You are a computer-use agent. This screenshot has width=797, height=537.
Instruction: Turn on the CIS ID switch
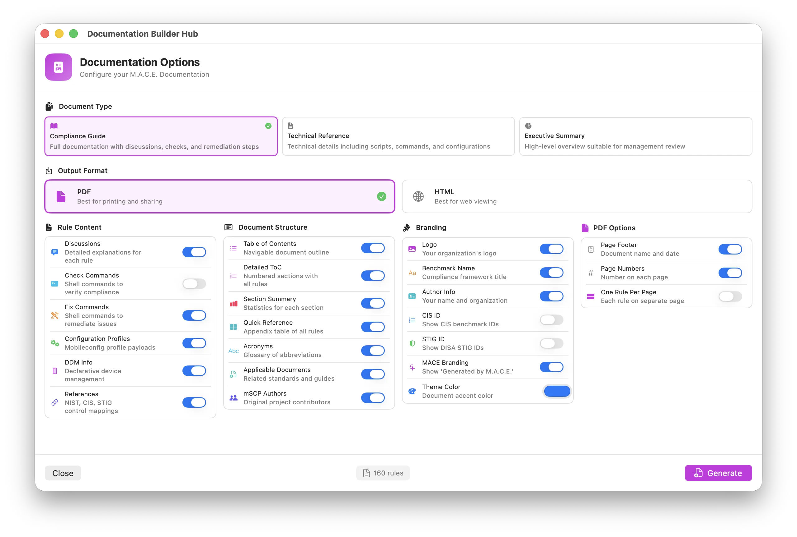(x=551, y=320)
